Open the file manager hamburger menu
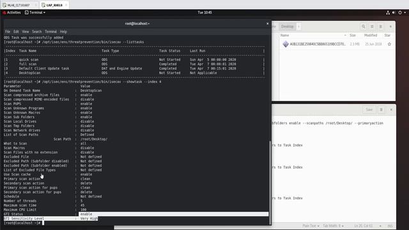This screenshot has width=409, height=230. tap(381, 27)
